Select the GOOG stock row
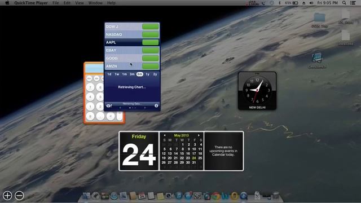Screen dimensions: 361x203 [132, 58]
